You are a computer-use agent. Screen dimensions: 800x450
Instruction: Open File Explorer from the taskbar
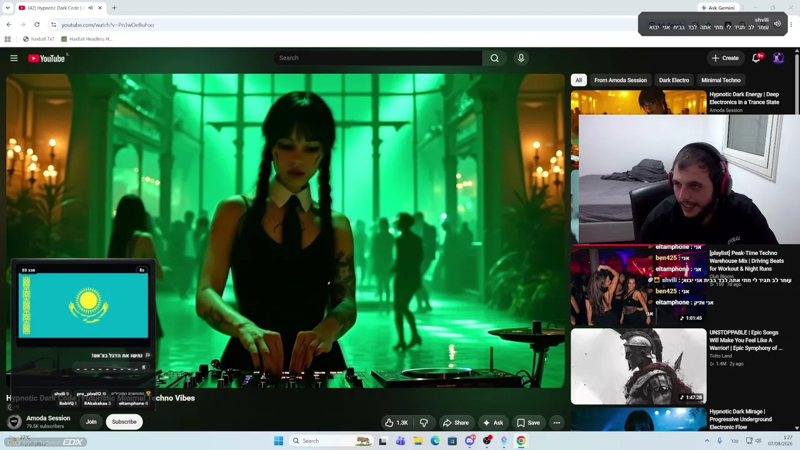click(x=418, y=441)
